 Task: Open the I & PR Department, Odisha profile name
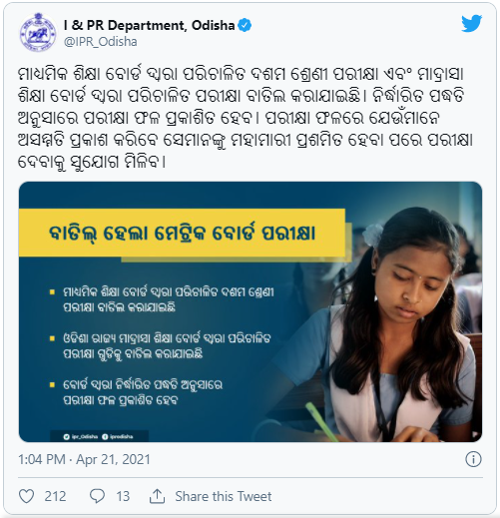[x=149, y=25]
